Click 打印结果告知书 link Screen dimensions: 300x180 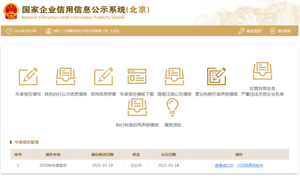click(250, 165)
